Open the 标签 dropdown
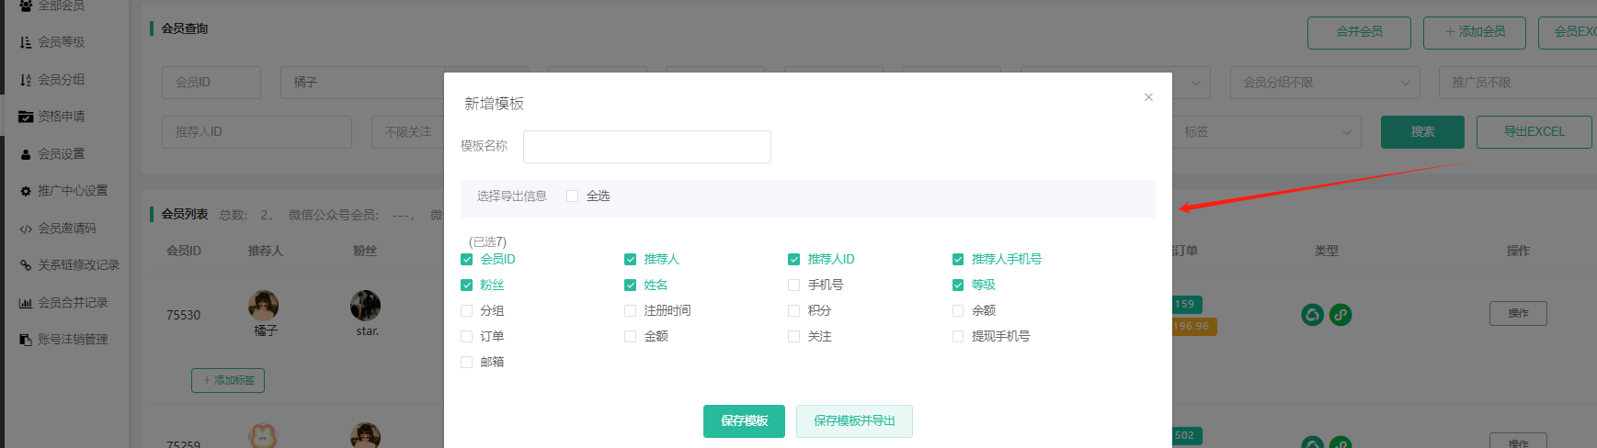Image resolution: width=1597 pixels, height=448 pixels. click(x=1269, y=132)
